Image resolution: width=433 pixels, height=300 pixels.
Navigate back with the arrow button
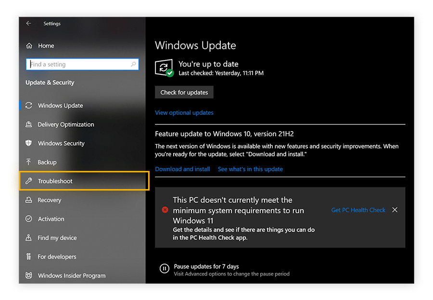(28, 23)
